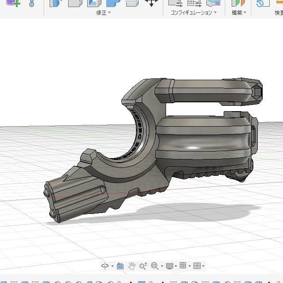
Task: Click the Zoom Window fit icon
Action: coord(155,266)
